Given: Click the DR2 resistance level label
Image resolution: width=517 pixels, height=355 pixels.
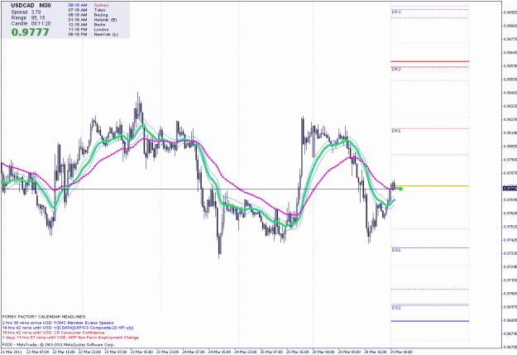Looking at the screenshot, I should coord(396,70).
